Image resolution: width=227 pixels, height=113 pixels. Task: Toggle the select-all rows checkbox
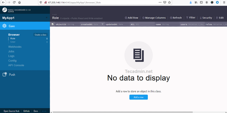(x=52, y=24)
